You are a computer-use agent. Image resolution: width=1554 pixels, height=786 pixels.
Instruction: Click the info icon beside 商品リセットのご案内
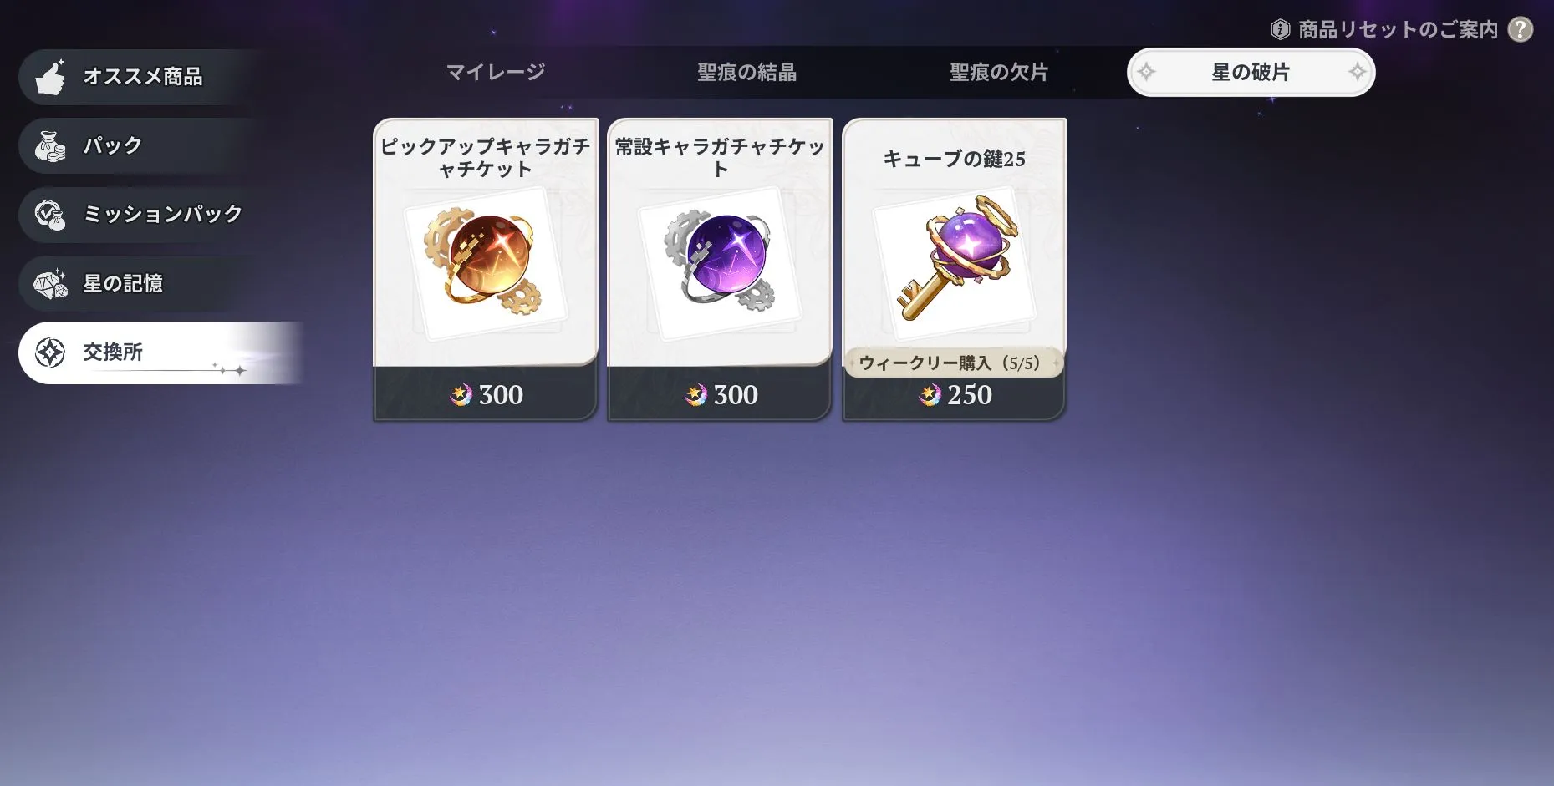[1280, 30]
